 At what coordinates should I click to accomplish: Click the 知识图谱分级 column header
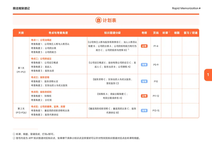(x=112, y=33)
